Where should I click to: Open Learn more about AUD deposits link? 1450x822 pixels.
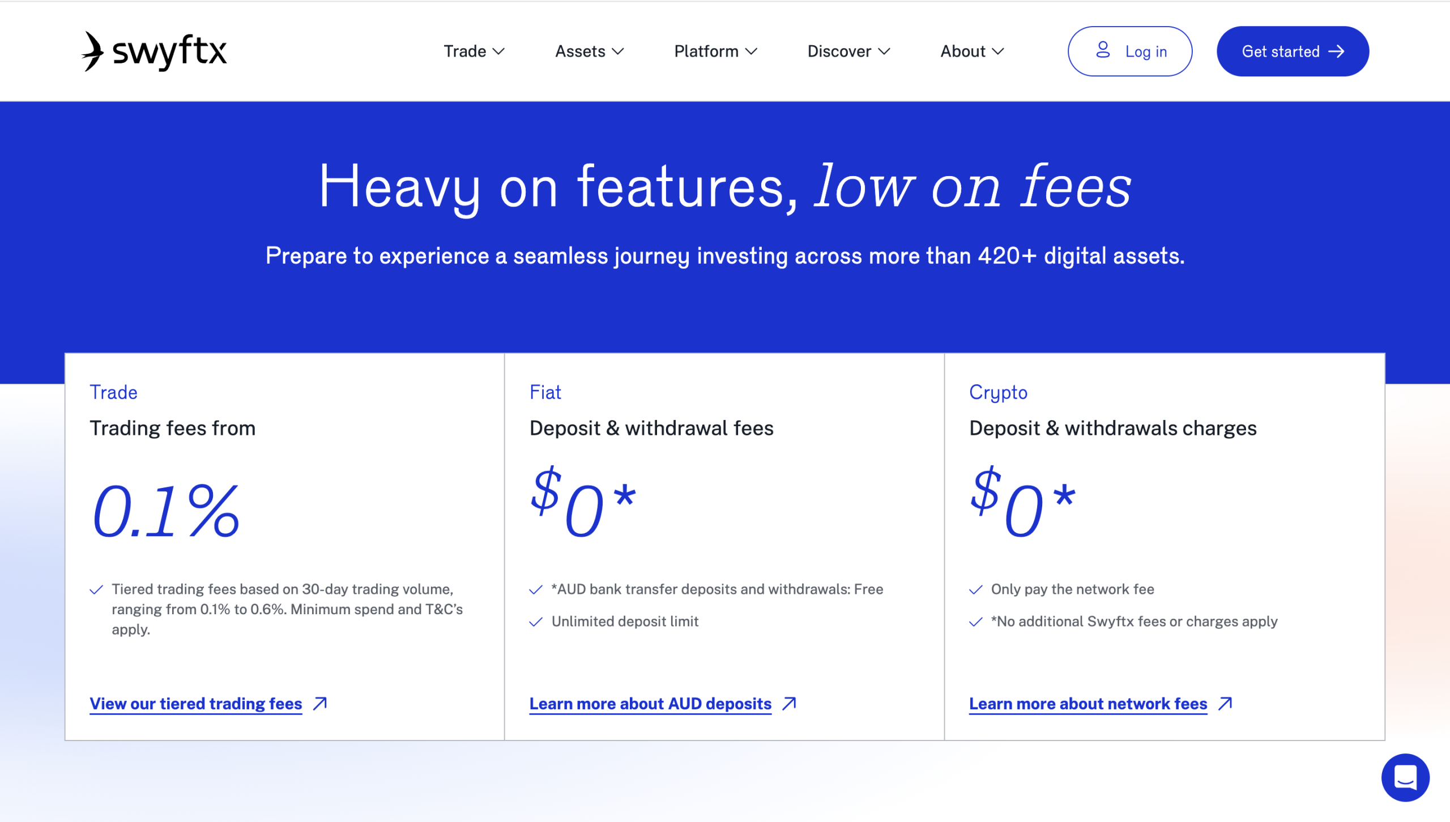[x=650, y=704]
